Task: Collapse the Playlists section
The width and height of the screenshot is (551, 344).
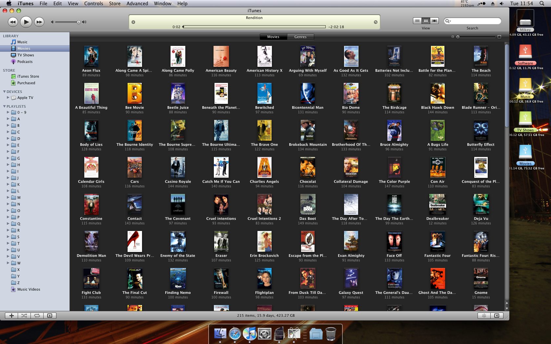Action: (x=4, y=106)
